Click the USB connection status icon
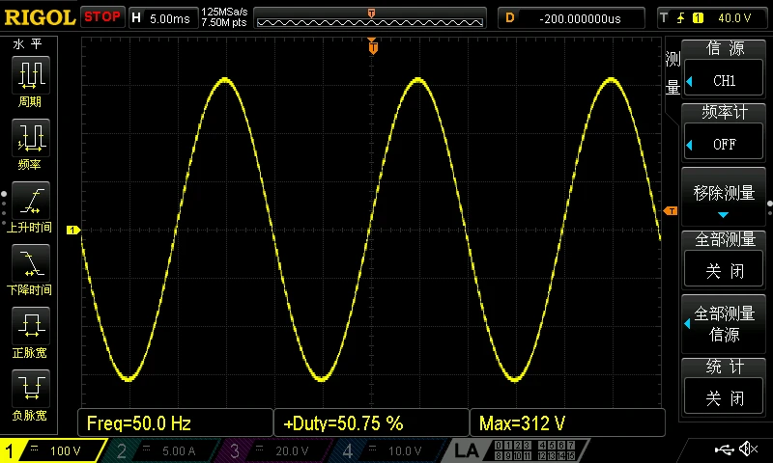773x463 pixels. [724, 449]
